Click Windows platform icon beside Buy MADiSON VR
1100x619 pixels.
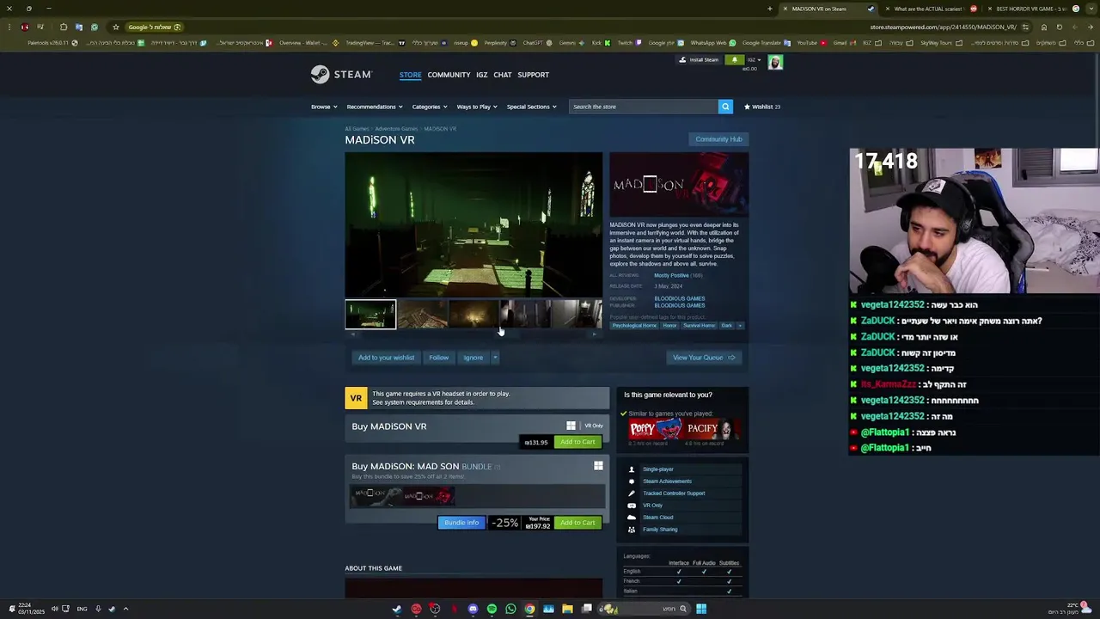coord(571,426)
